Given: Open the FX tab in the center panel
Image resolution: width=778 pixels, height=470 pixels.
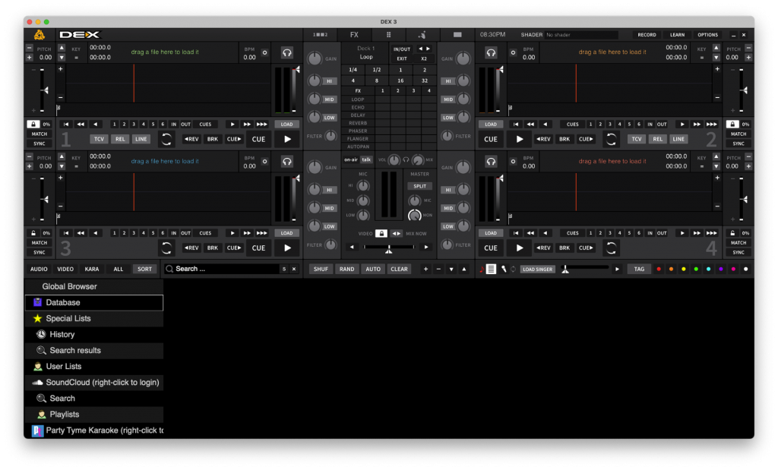Looking at the screenshot, I should click(x=354, y=35).
